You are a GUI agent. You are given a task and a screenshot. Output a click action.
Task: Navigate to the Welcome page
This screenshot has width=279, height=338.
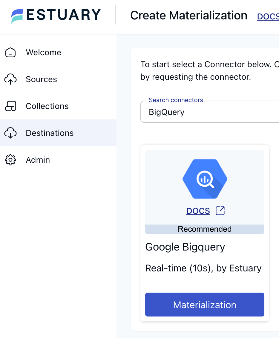43,52
